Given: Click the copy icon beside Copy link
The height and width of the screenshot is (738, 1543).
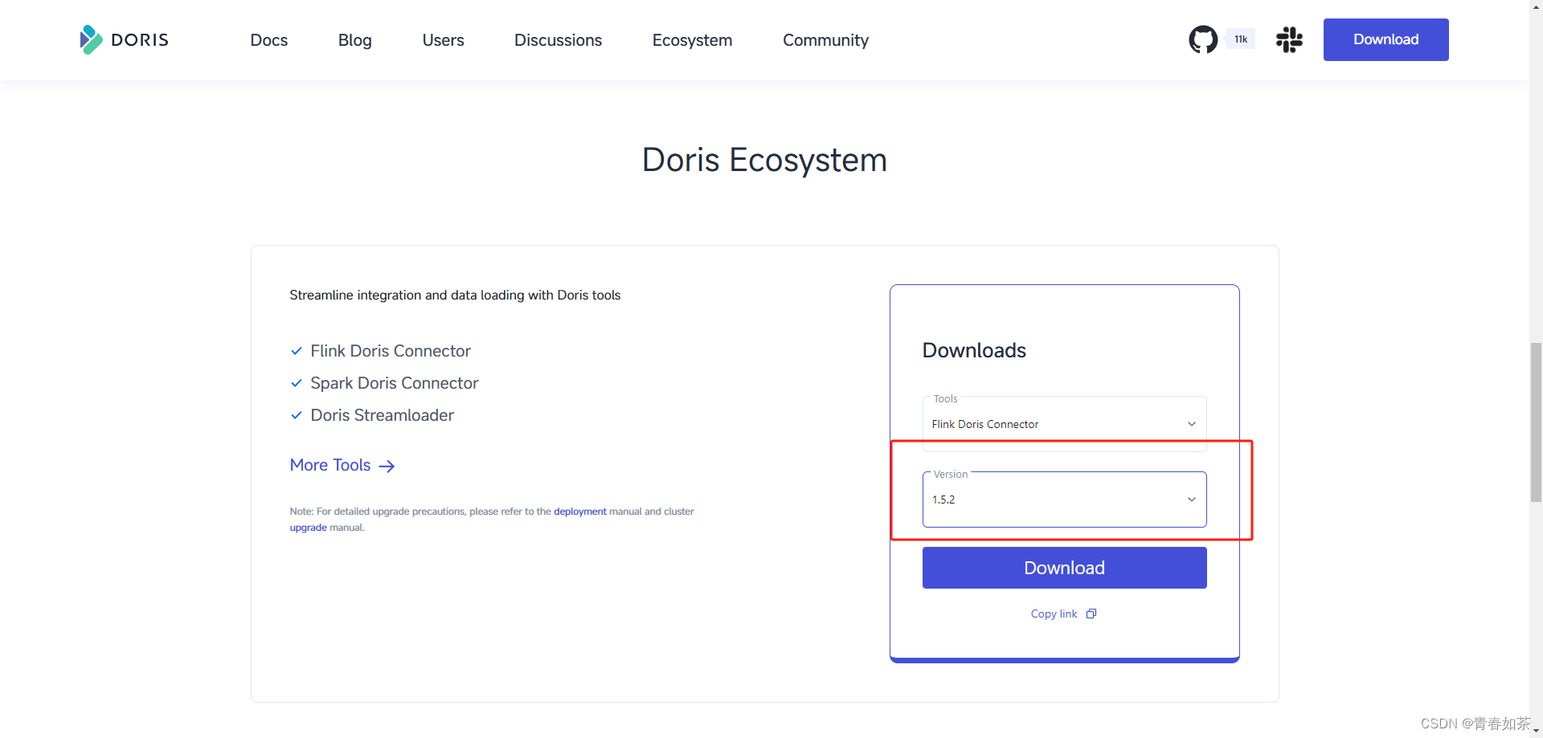Looking at the screenshot, I should 1091,613.
